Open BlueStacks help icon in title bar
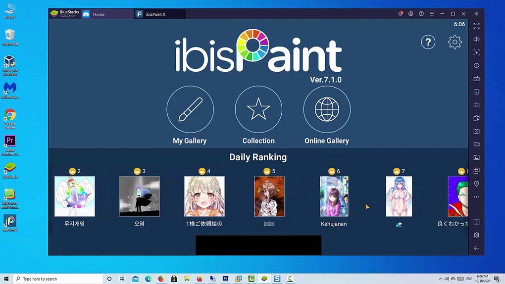The height and width of the screenshot is (284, 505). [421, 14]
